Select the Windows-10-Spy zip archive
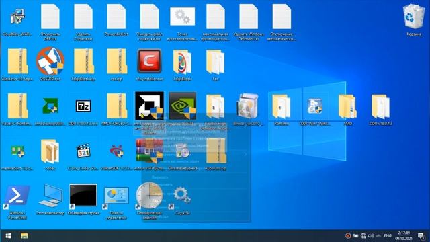The height and width of the screenshot is (242, 430). click(x=17, y=61)
